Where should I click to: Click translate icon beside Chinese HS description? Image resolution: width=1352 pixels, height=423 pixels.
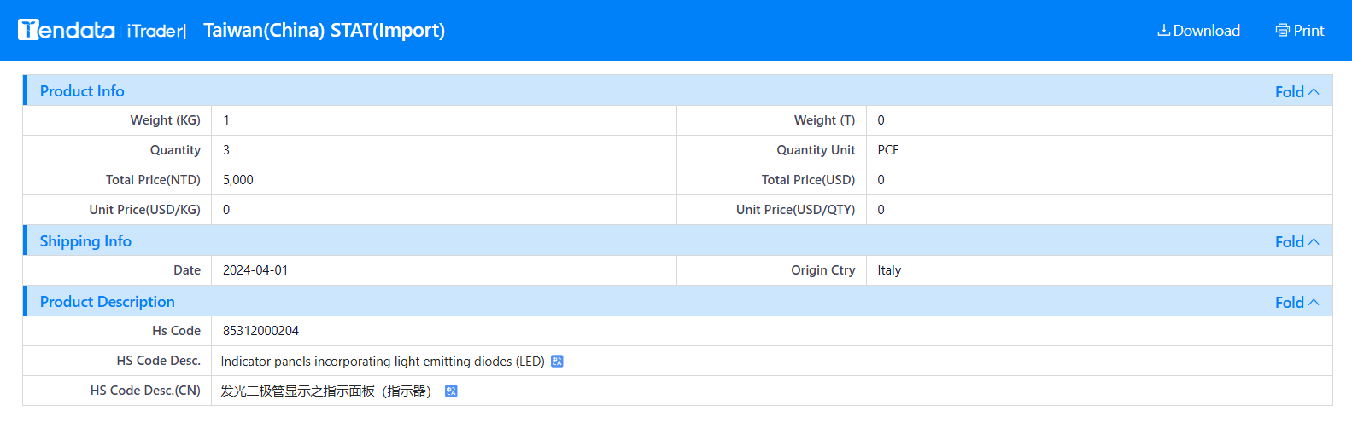451,391
